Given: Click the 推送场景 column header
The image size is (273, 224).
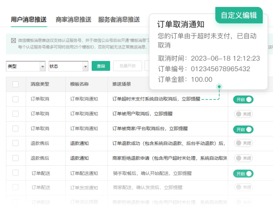Looking at the screenshot, I should pyautogui.click(x=122, y=84).
